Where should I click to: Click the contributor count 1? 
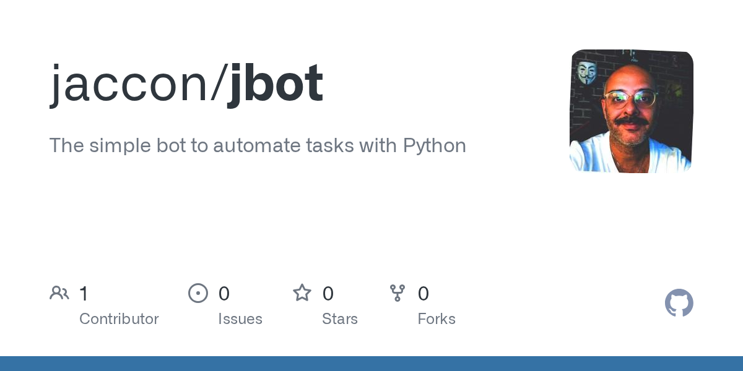(x=84, y=294)
